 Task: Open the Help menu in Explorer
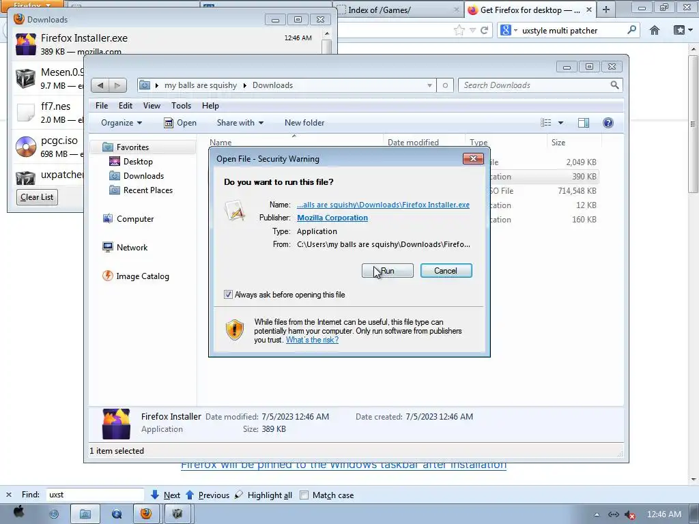pyautogui.click(x=210, y=106)
